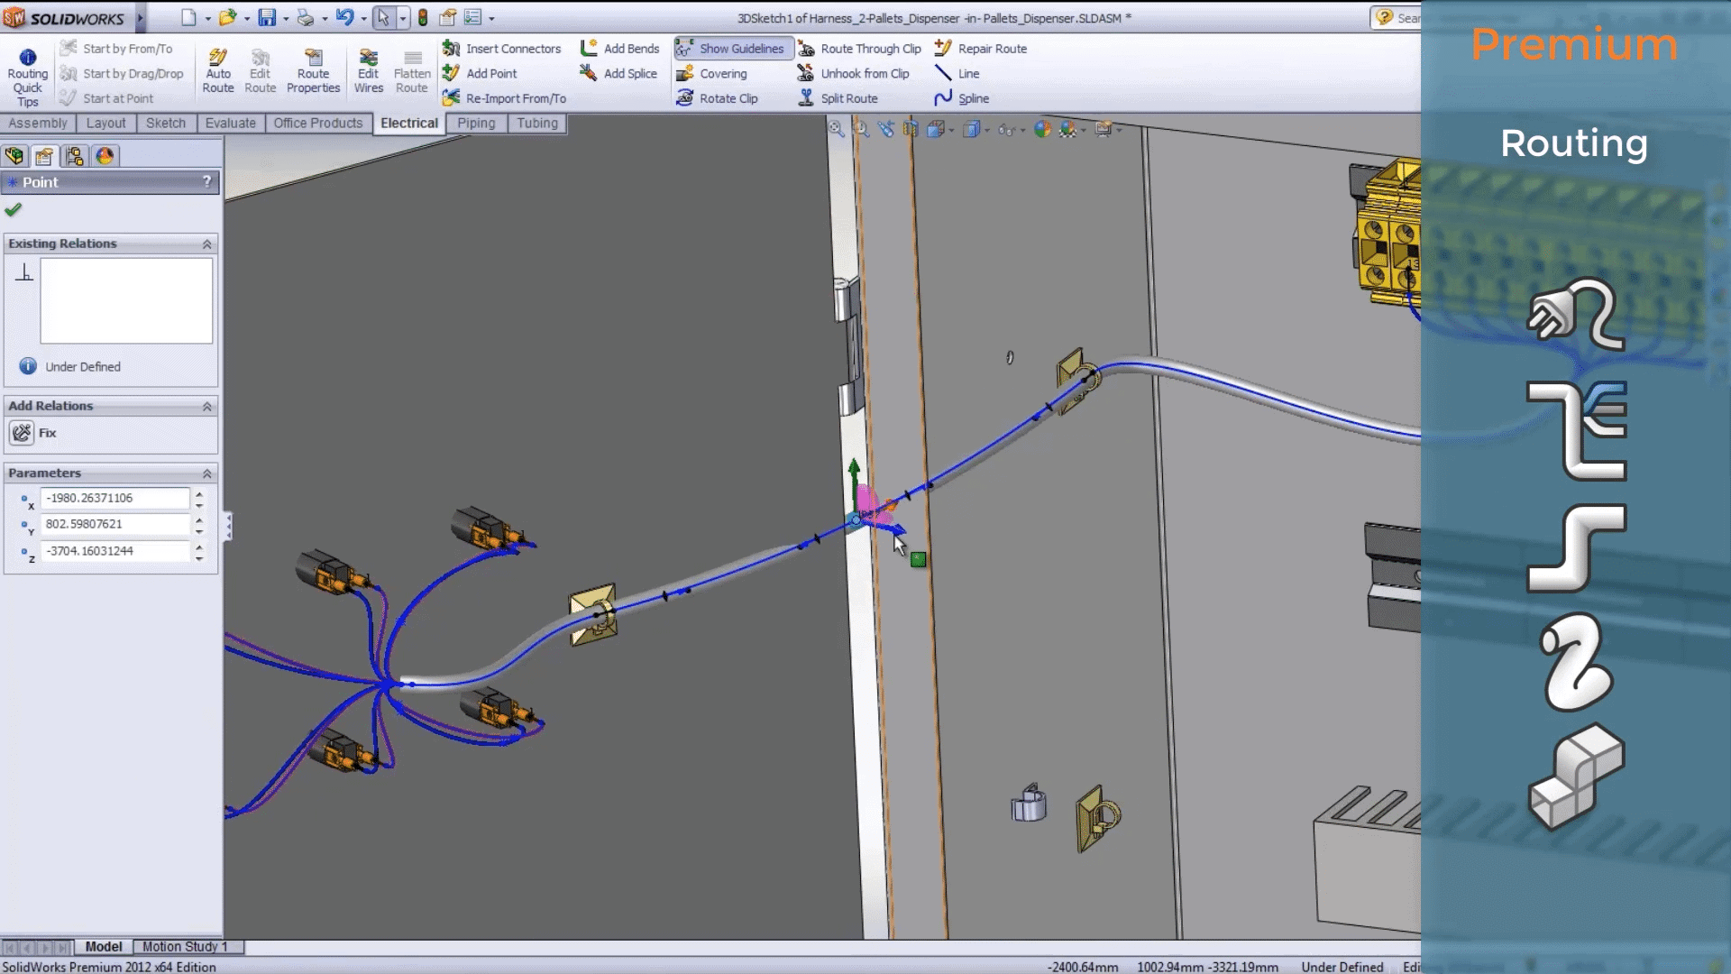Switch to the Office Products tab

click(x=318, y=124)
